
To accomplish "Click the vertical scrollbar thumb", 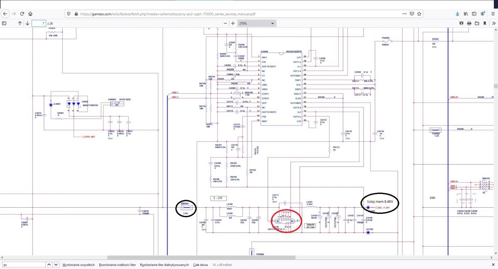I will (496, 86).
